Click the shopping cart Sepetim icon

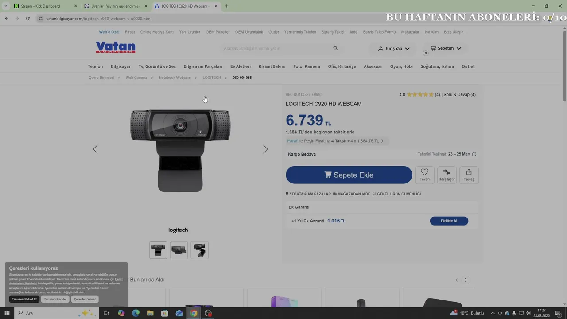click(433, 48)
